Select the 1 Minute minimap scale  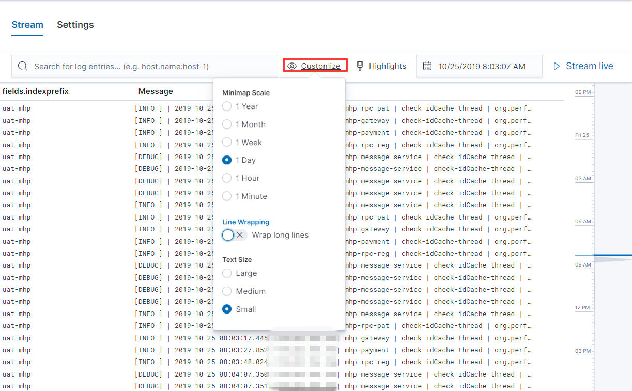click(227, 196)
